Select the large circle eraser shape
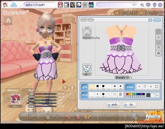The image size is (165, 129). tap(145, 87)
